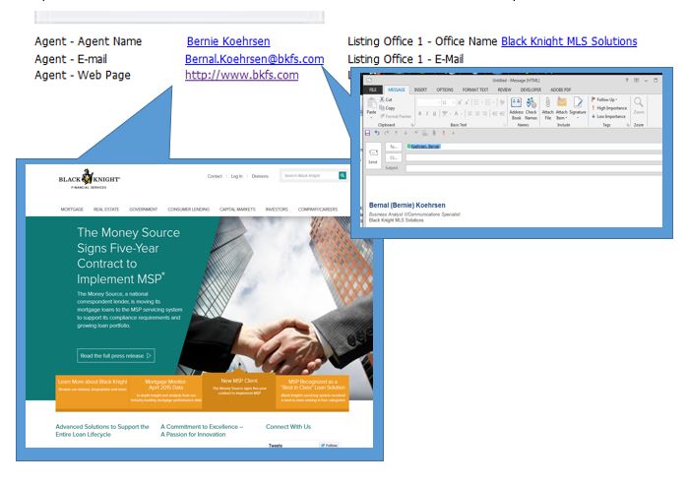Switch to the FORMAT TEXT ribbon tab

tap(475, 90)
